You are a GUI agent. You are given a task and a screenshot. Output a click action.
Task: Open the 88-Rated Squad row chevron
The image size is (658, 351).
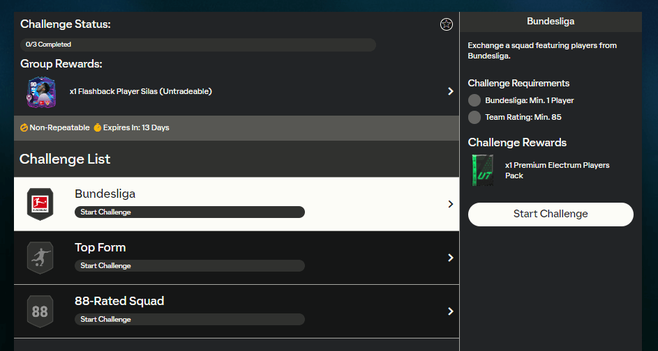click(450, 311)
